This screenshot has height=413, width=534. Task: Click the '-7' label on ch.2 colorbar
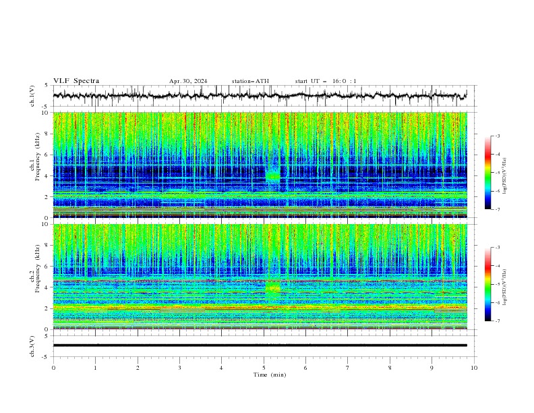coord(497,321)
